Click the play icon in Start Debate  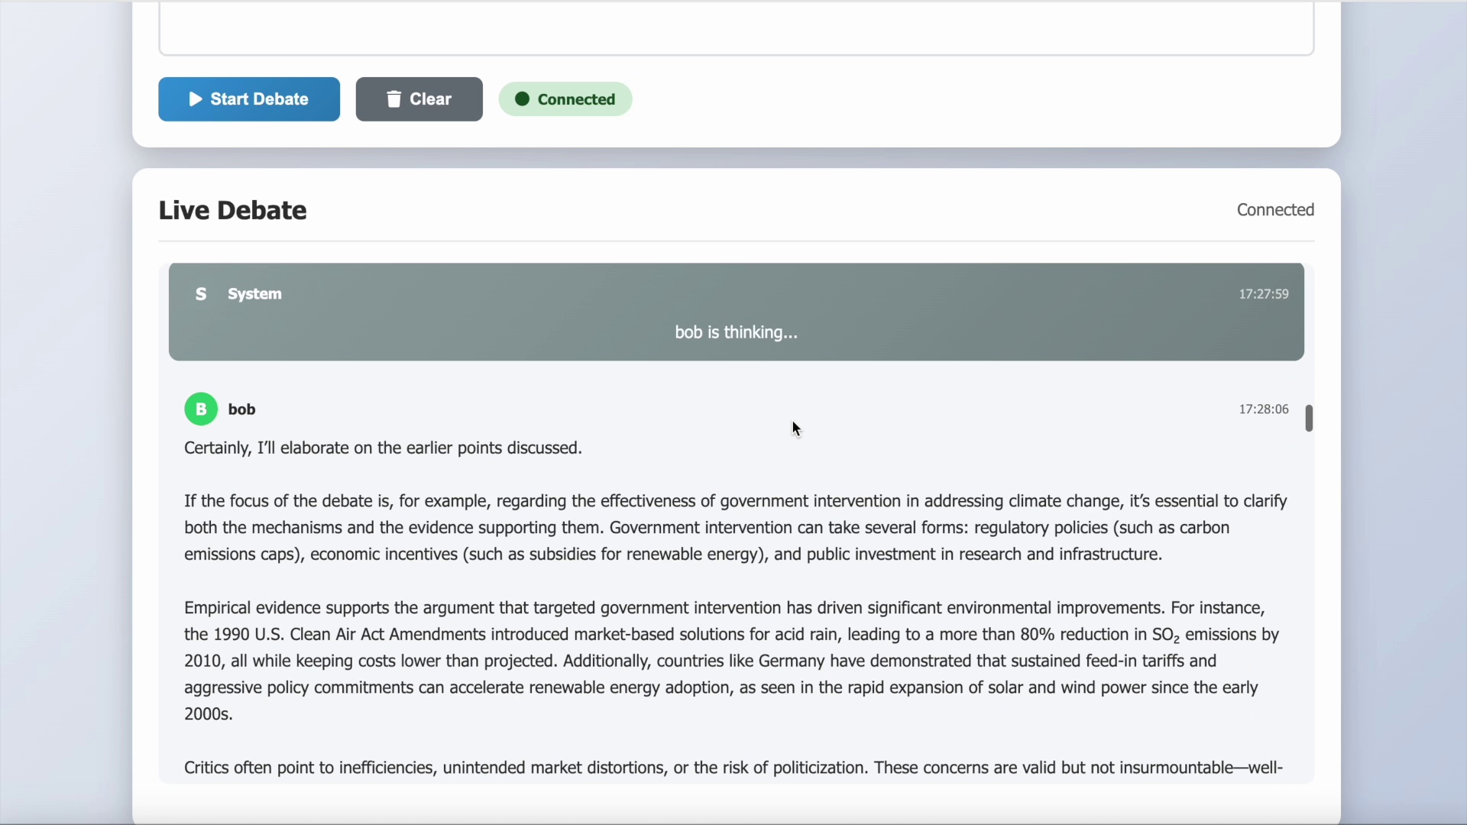(196, 99)
